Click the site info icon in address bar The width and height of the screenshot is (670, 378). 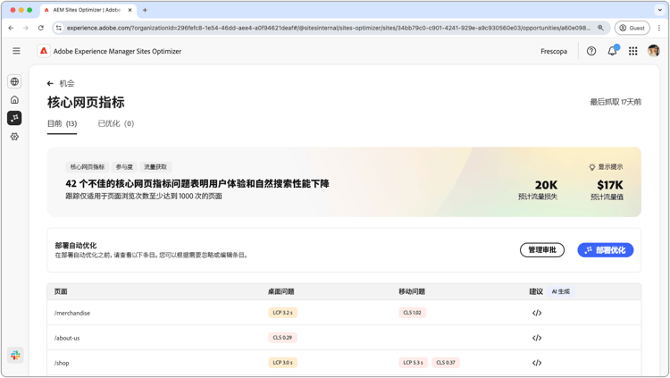pos(59,28)
